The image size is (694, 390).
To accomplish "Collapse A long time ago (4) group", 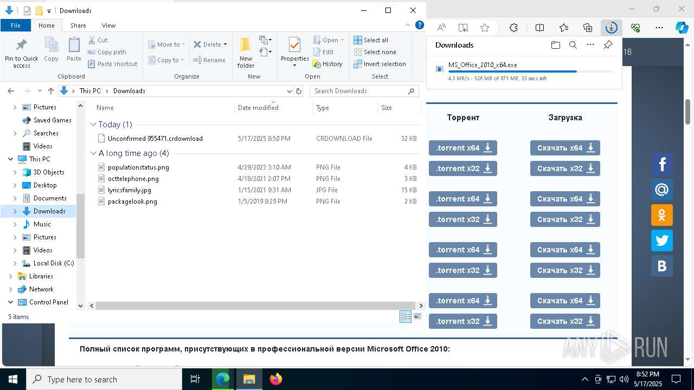I will (x=93, y=153).
